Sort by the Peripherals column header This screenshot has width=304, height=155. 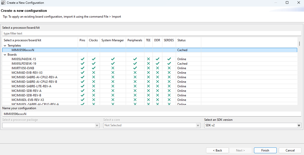pos(135,40)
